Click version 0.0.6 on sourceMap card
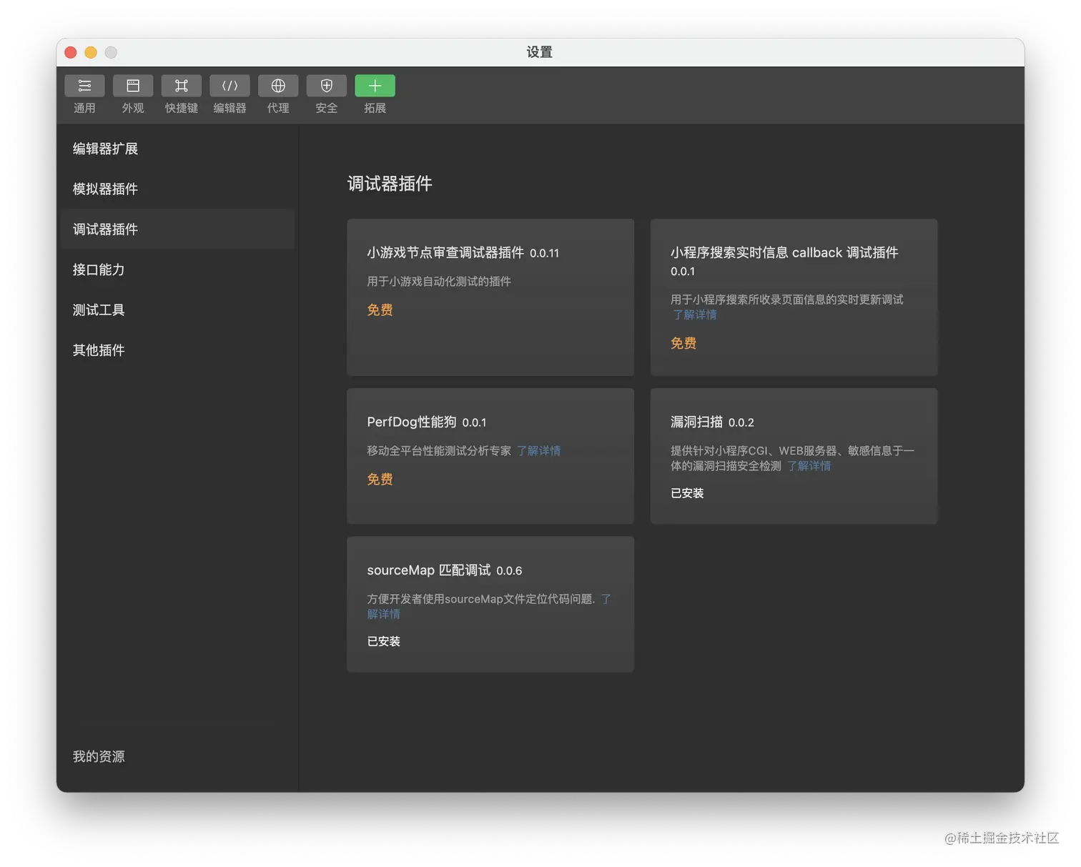The image size is (1081, 867). tap(509, 570)
